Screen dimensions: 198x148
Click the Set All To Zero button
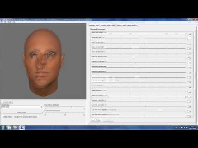(96, 120)
